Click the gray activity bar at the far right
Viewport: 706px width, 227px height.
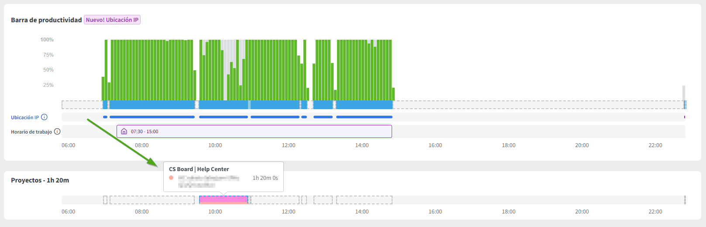(x=684, y=93)
